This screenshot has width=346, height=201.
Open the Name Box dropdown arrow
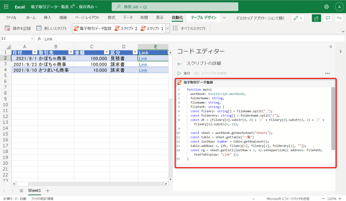click(32, 39)
